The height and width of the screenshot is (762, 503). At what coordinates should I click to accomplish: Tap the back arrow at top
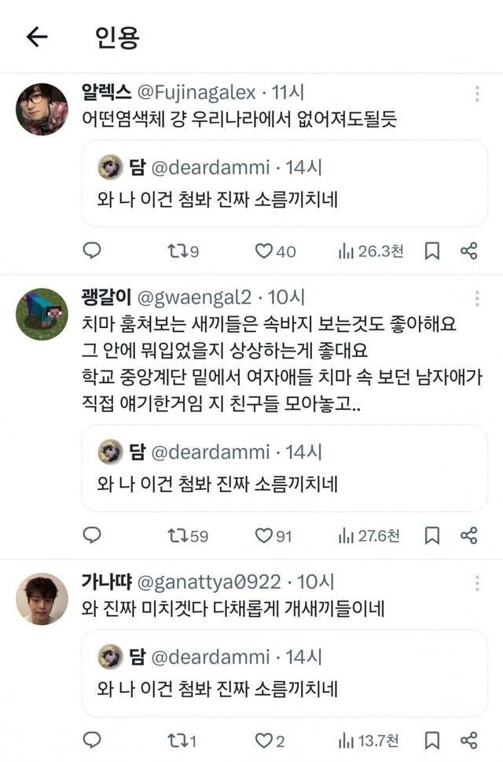point(37,37)
